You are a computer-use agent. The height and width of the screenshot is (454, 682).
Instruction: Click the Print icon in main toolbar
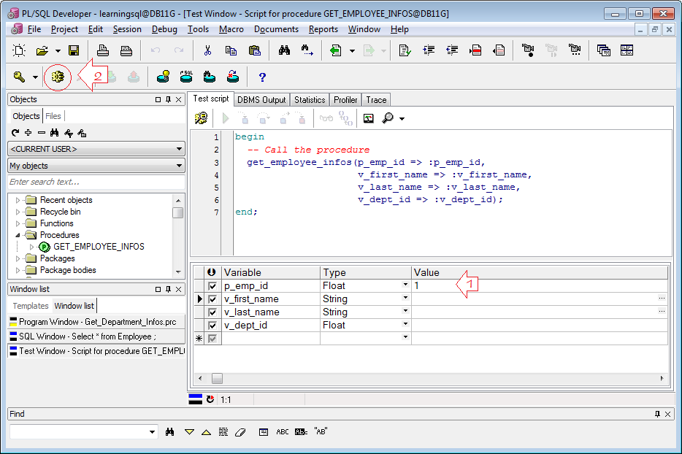tap(103, 50)
